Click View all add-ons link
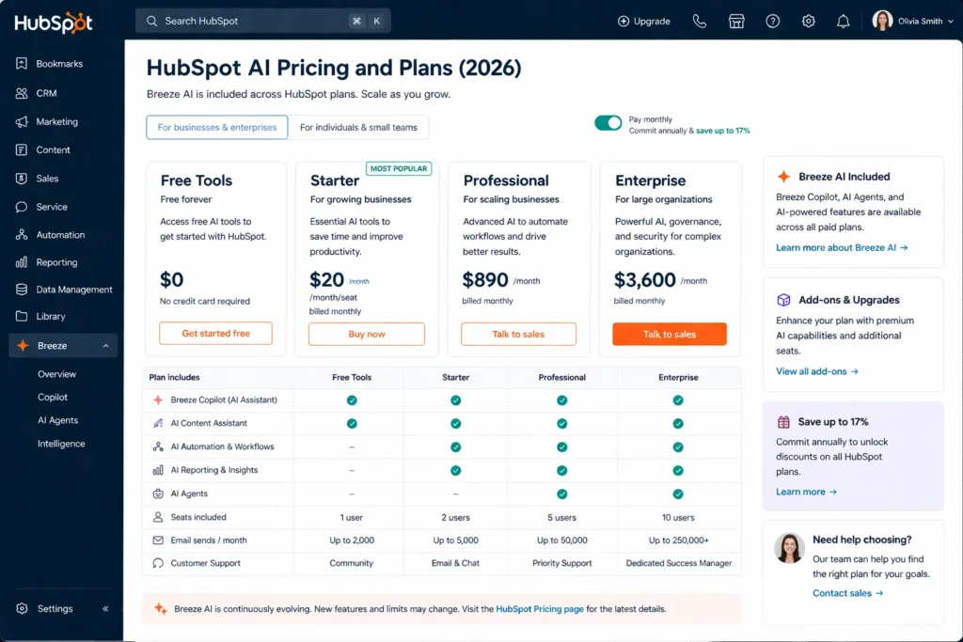Image resolution: width=963 pixels, height=642 pixels. click(817, 371)
